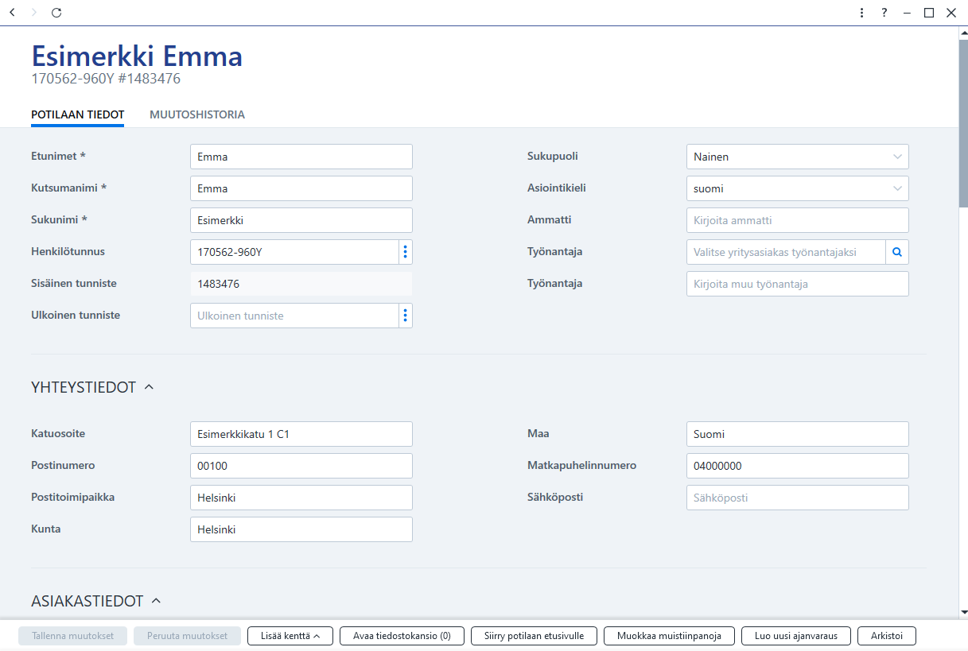Click the scrollbar down arrow

[963, 612]
